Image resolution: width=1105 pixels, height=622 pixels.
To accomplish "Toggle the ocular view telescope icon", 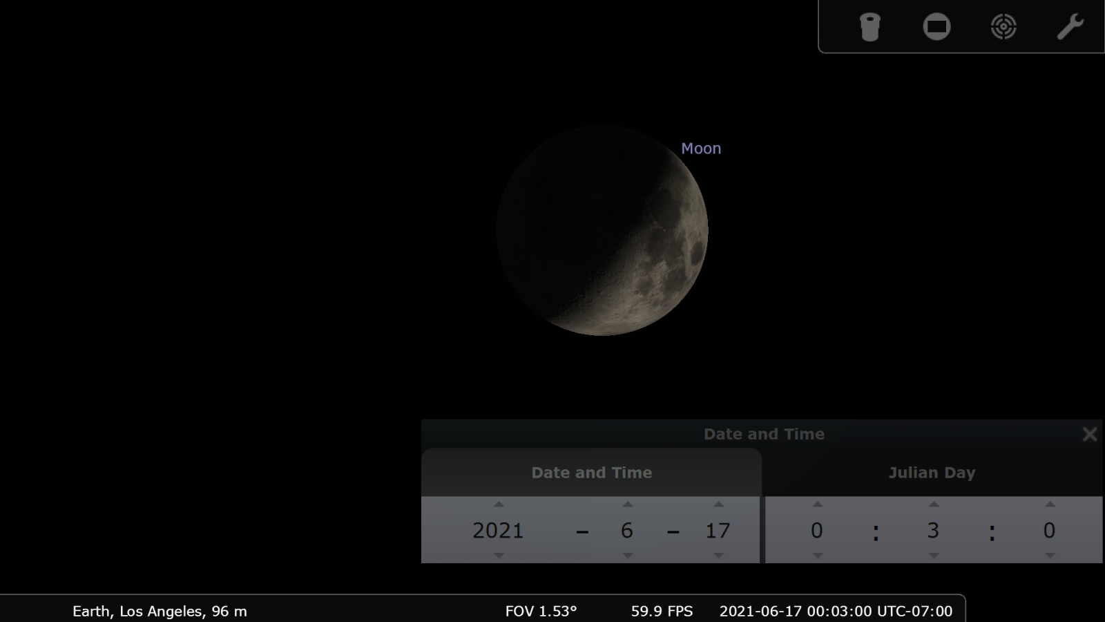I will [x=869, y=28].
